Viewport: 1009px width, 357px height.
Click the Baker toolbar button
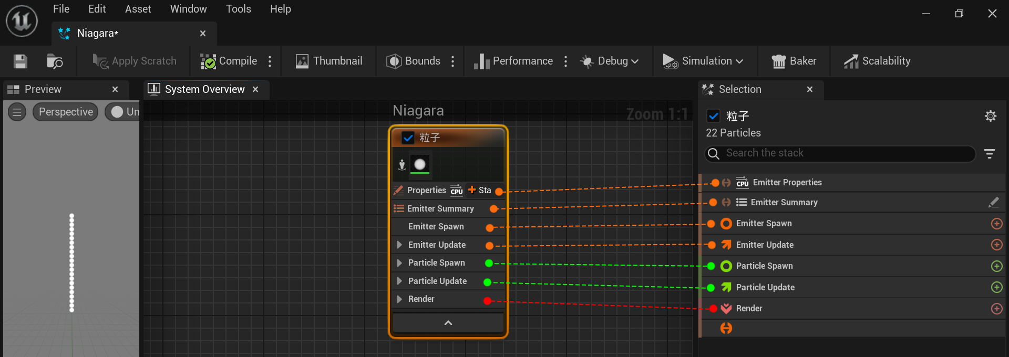794,61
